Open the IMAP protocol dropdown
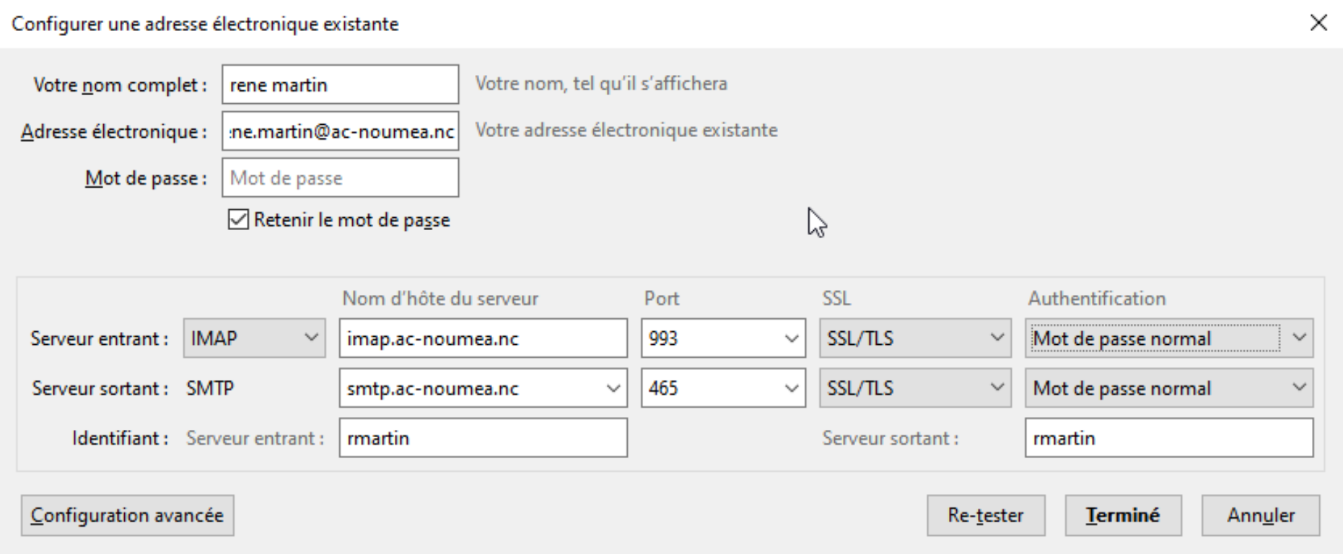 (254, 338)
